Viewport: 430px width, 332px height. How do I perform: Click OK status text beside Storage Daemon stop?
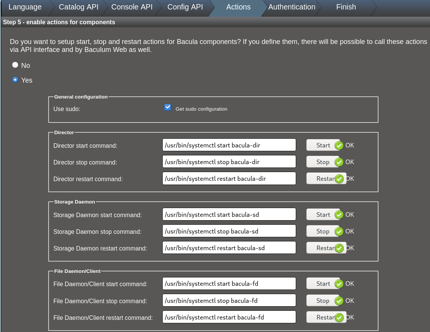[x=350, y=232]
